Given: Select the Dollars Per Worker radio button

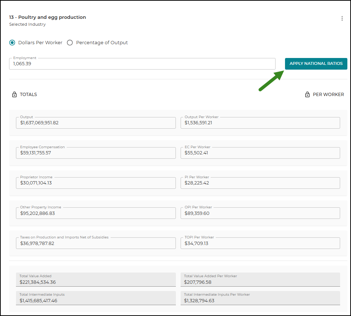Looking at the screenshot, I should click(12, 42).
